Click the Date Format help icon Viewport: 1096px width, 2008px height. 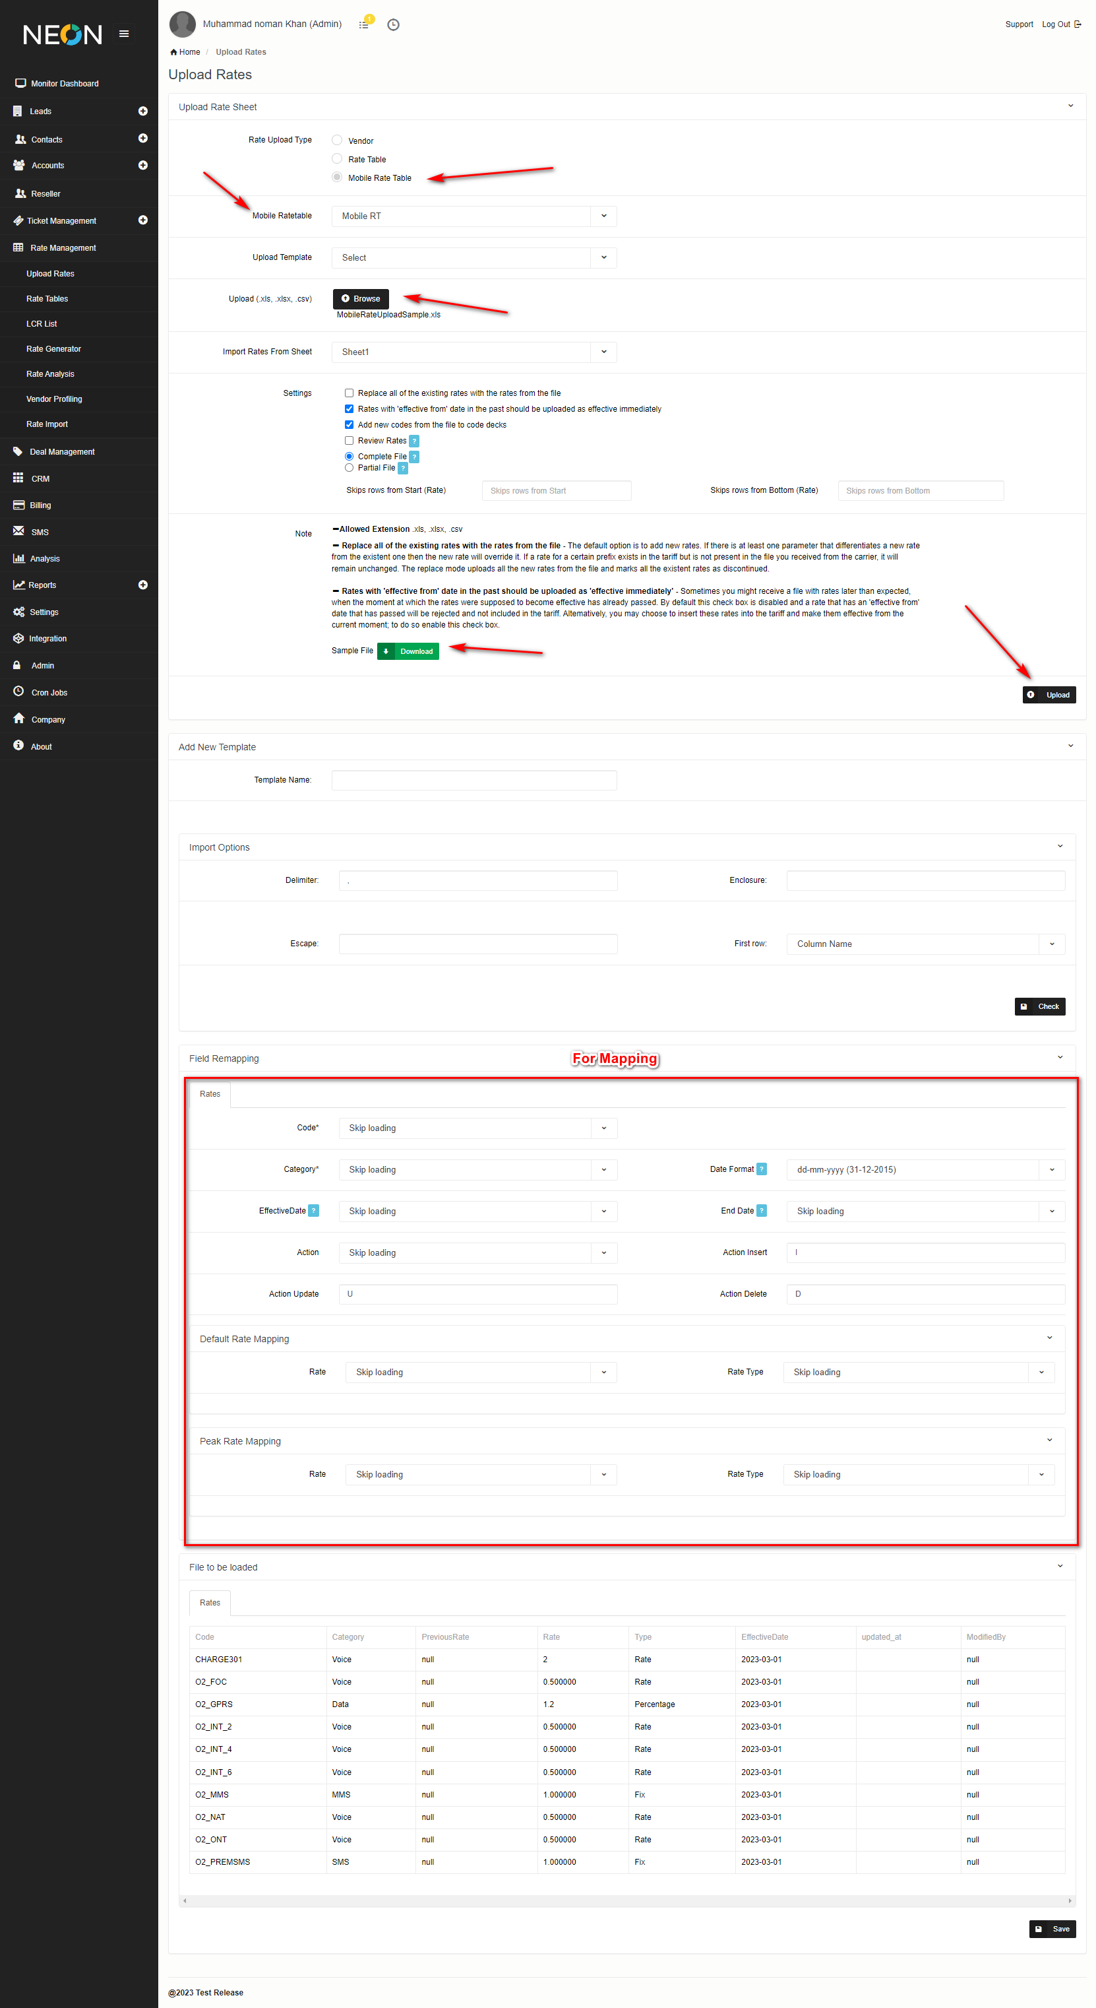[762, 1169]
